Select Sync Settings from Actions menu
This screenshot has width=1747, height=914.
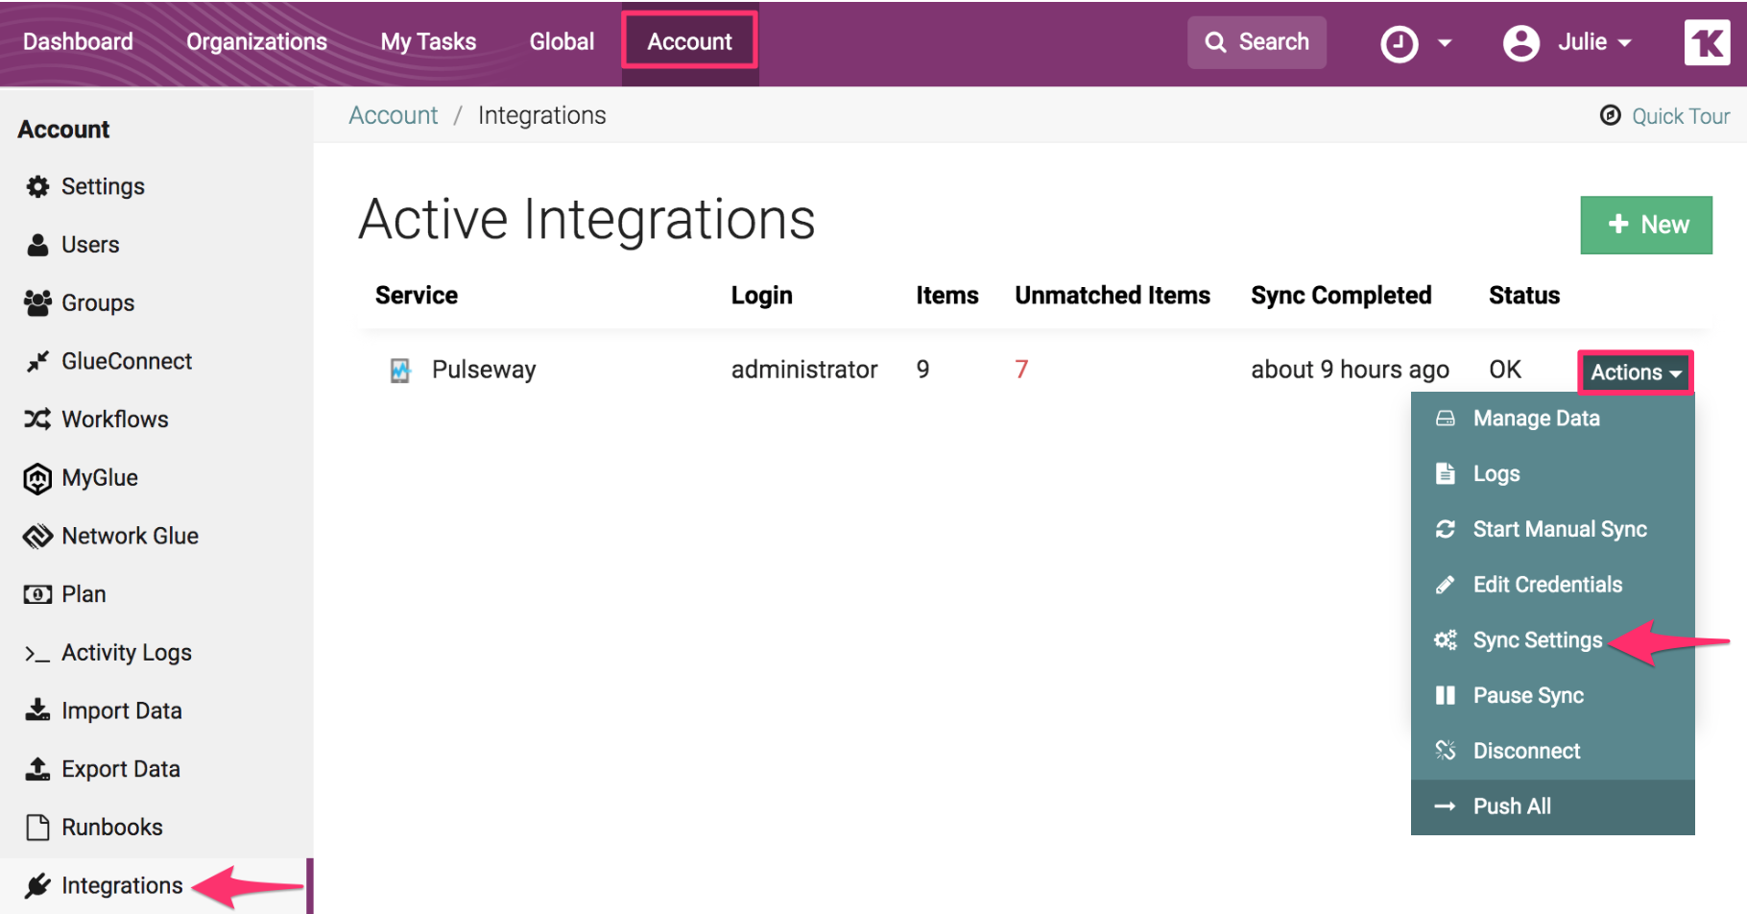1537,640
